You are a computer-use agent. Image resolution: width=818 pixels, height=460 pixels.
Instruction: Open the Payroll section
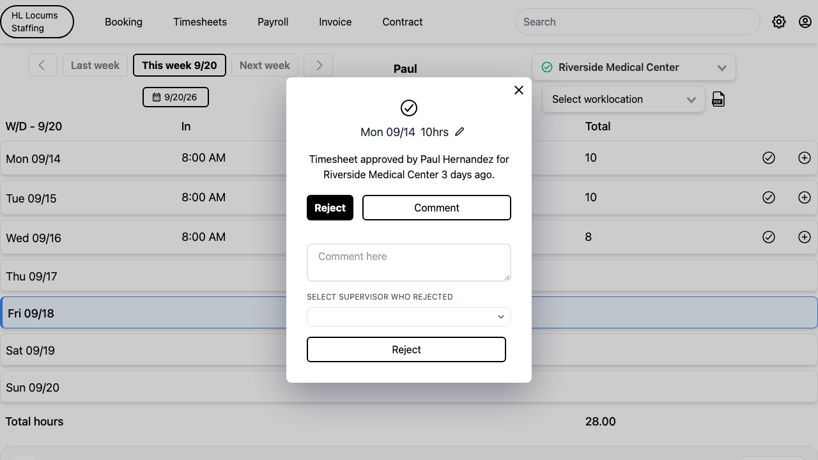point(273,22)
